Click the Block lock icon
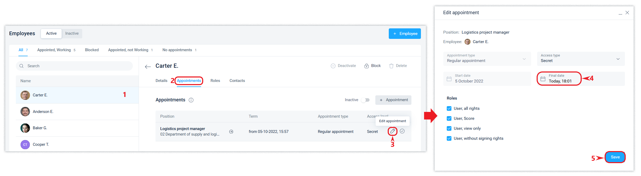The width and height of the screenshot is (641, 176). point(366,66)
